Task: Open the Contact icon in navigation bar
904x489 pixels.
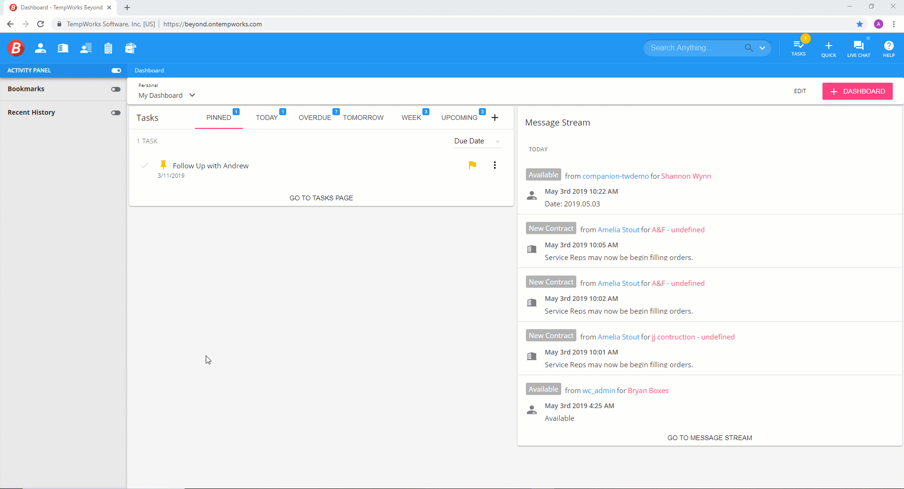Action: click(86, 48)
